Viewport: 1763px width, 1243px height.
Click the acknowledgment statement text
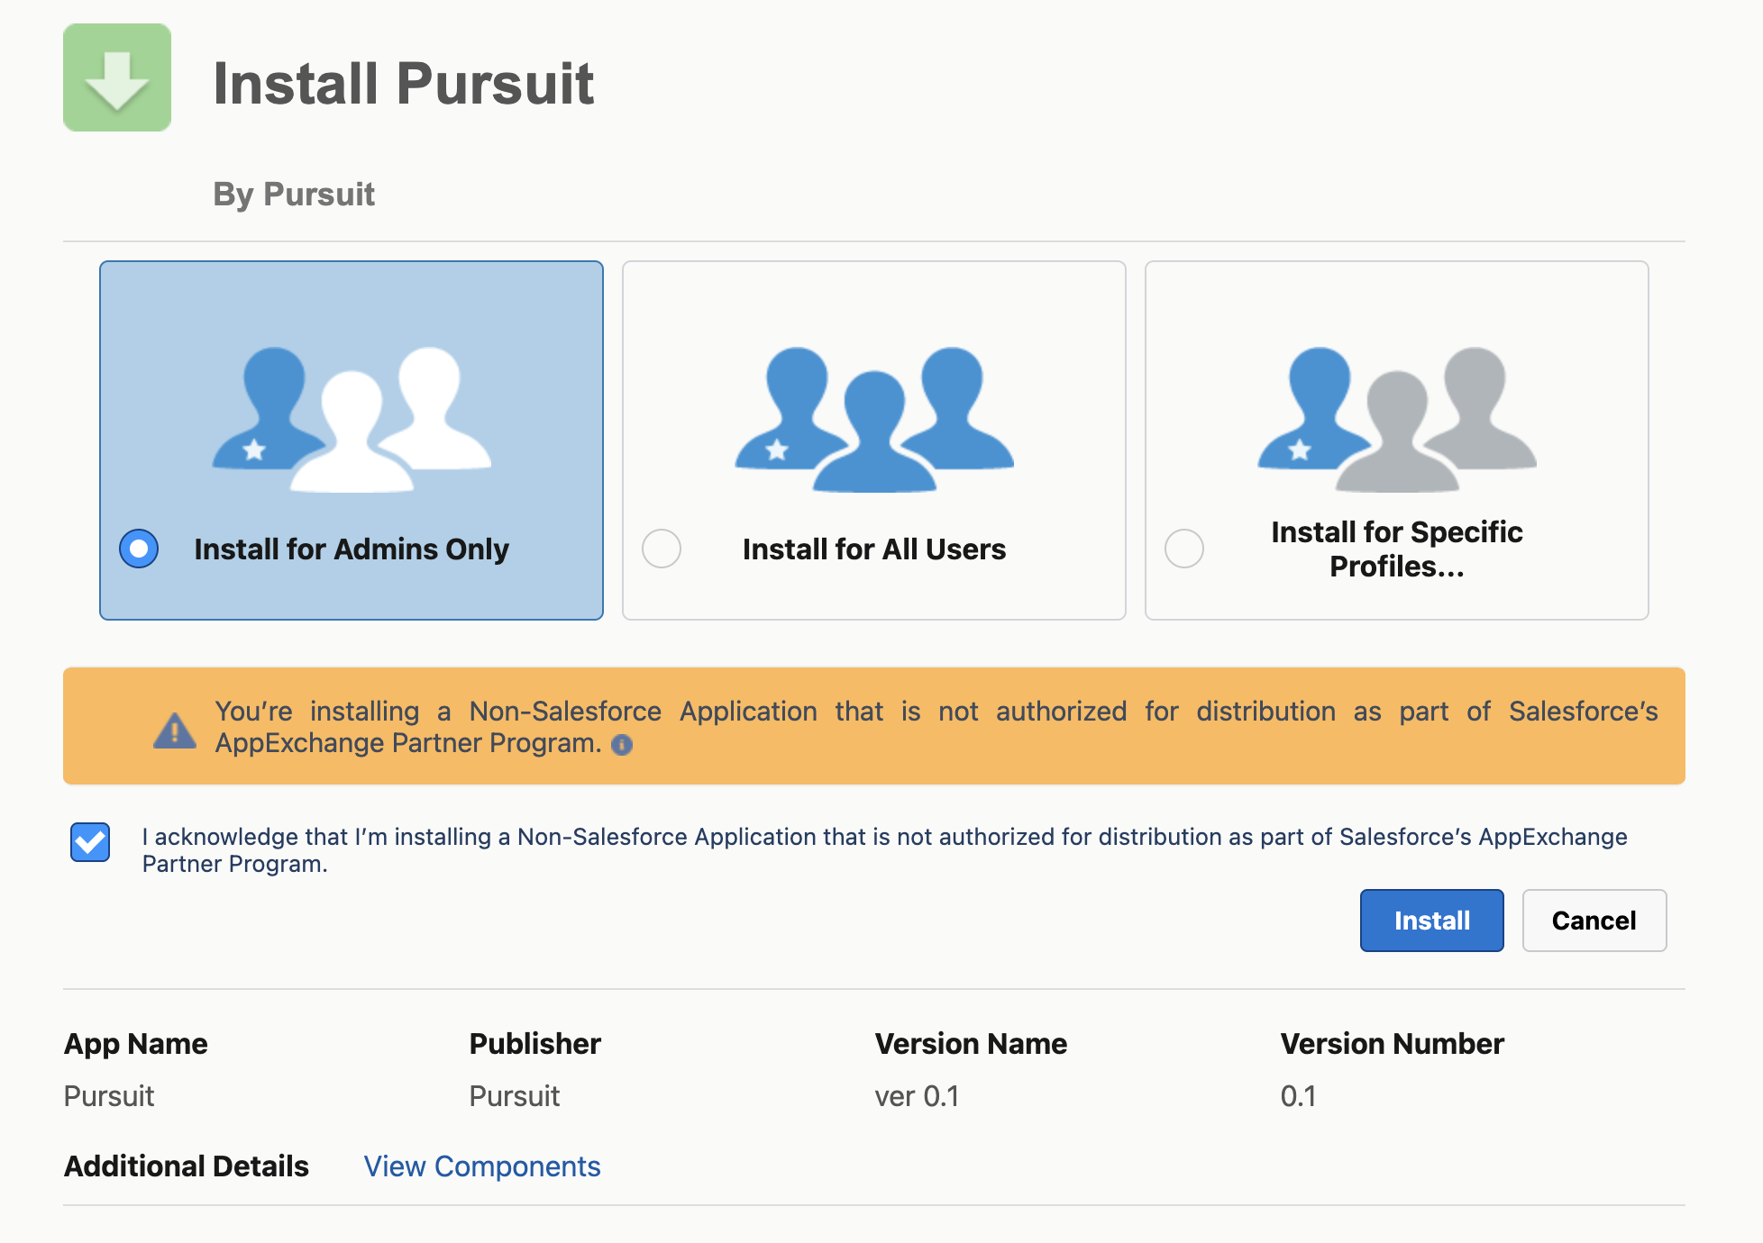(x=884, y=850)
